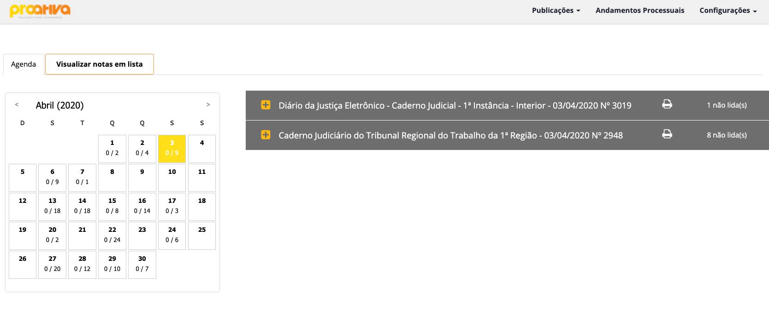Select April 14 in the calendar
The width and height of the screenshot is (769, 311).
click(x=82, y=207)
